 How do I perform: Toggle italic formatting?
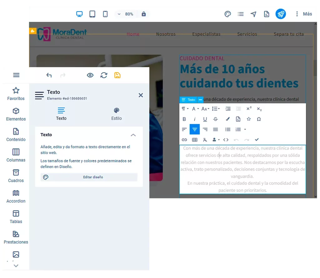195,119
